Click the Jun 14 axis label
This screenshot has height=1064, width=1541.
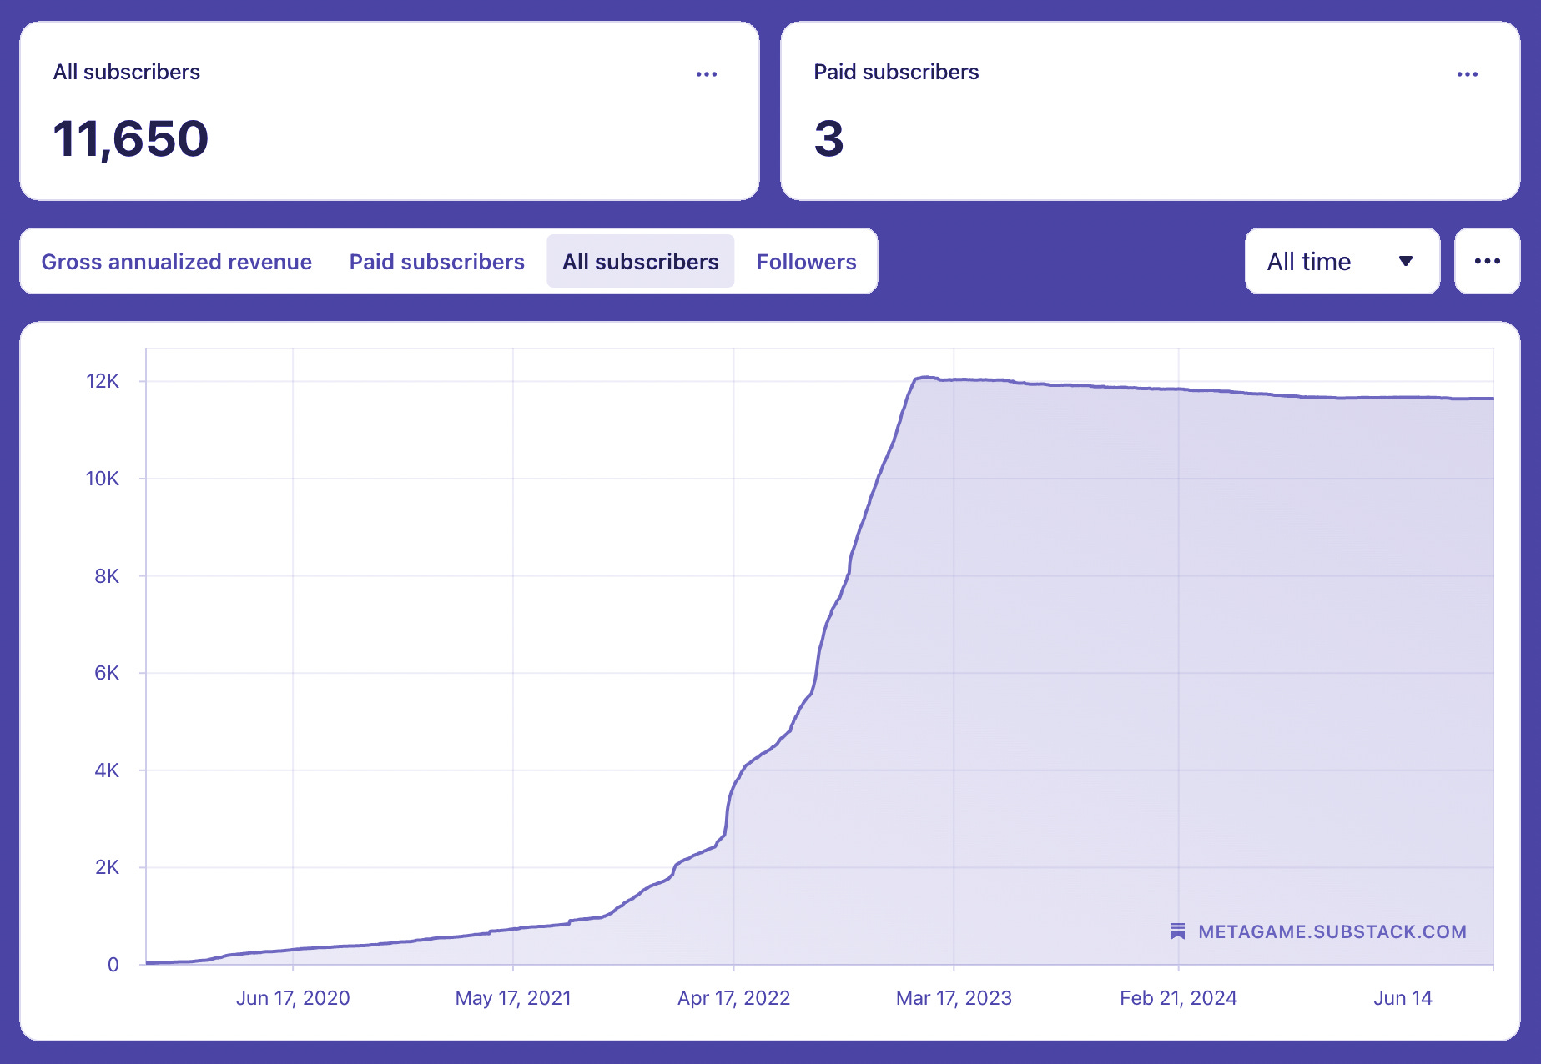click(x=1403, y=998)
